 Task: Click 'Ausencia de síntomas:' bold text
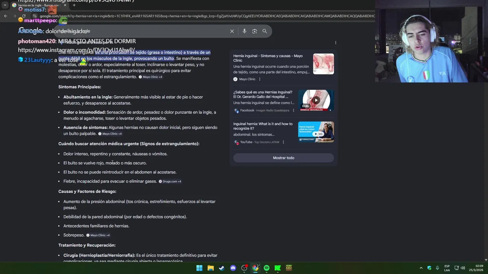pos(86,127)
